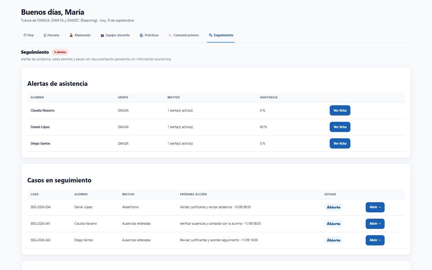Select the Seguimiento tab
The height and width of the screenshot is (270, 432).
(221, 35)
